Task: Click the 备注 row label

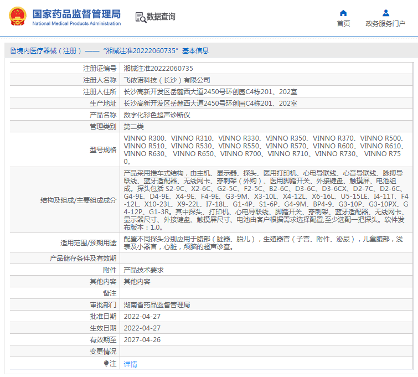Action: [x=110, y=293]
